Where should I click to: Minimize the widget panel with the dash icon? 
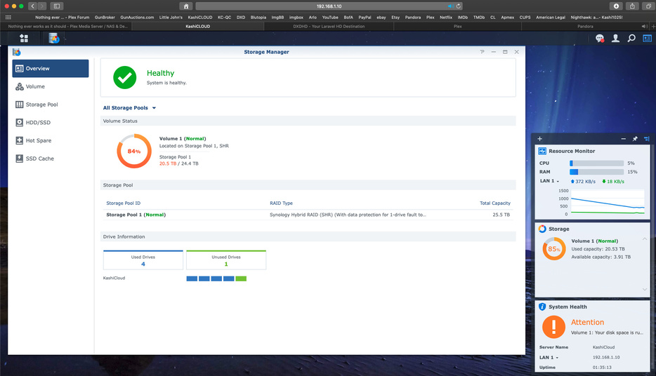point(624,139)
